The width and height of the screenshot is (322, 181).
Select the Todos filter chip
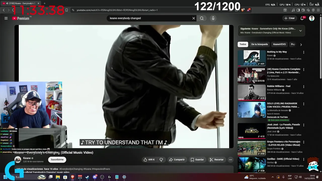(x=243, y=44)
